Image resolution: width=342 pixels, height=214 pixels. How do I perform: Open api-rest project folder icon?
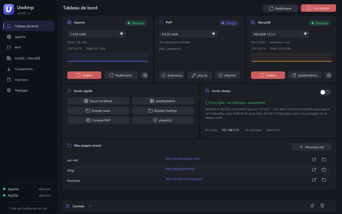pyautogui.click(x=324, y=160)
